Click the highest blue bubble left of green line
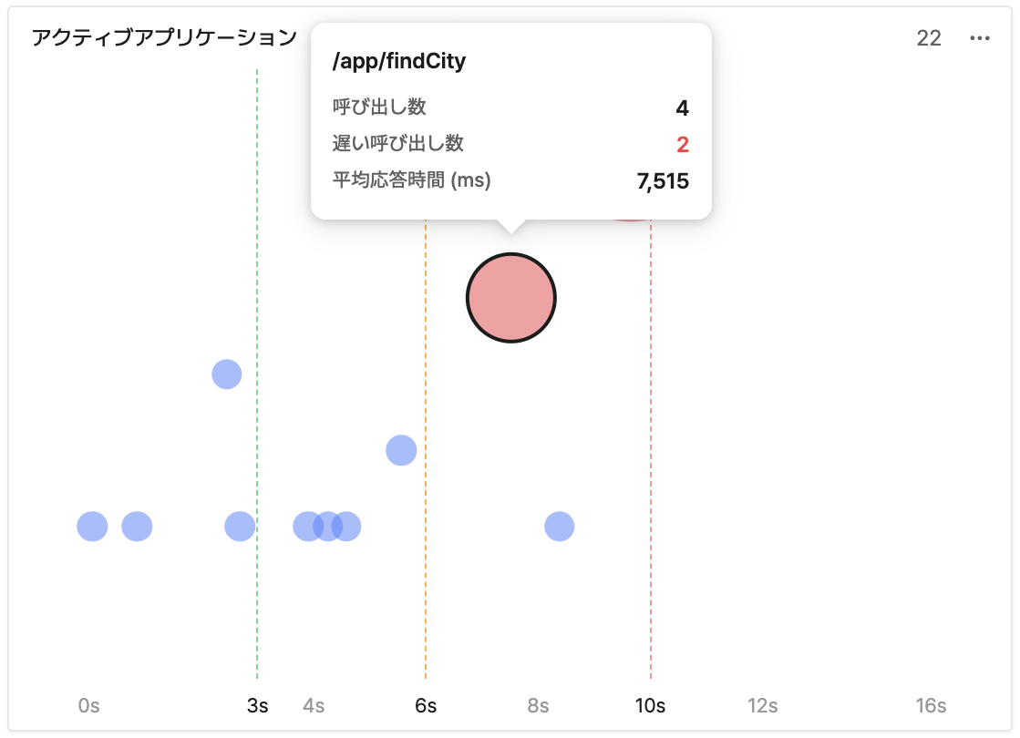 226,374
